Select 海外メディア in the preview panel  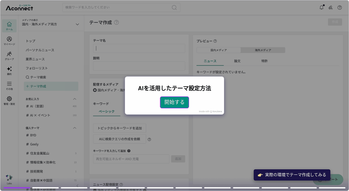263,50
